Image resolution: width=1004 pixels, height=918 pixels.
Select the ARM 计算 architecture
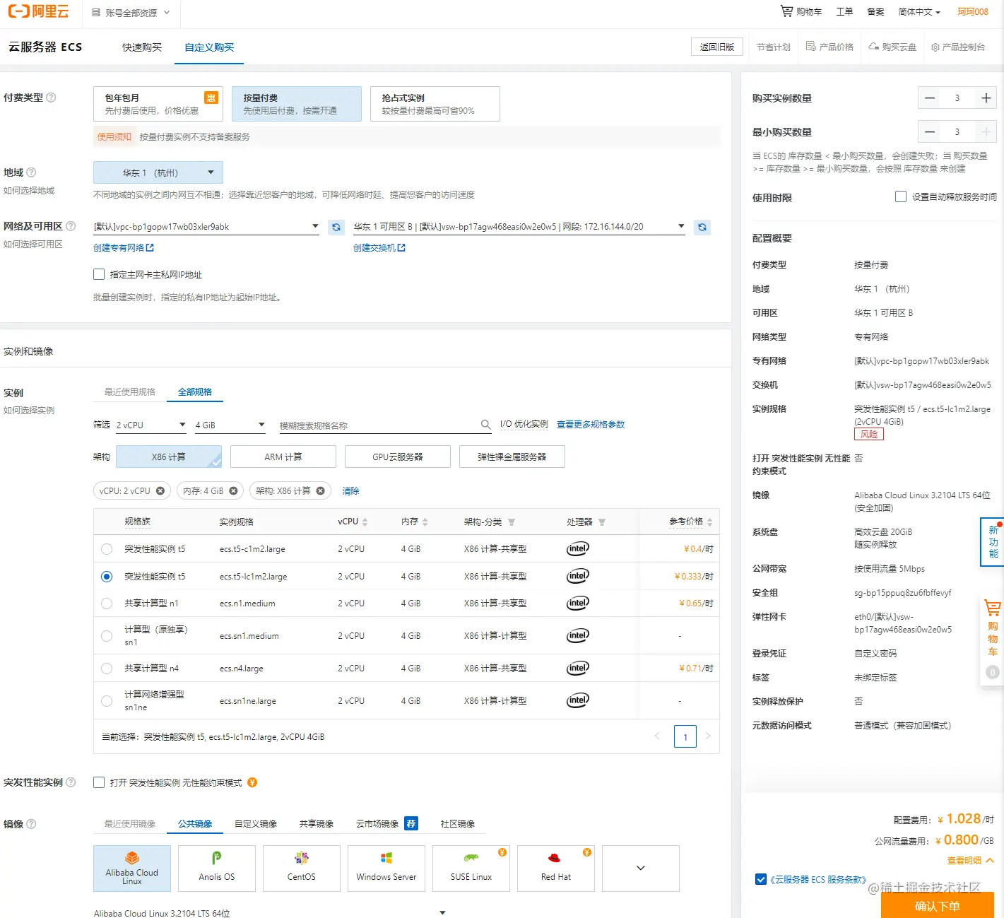(x=283, y=457)
